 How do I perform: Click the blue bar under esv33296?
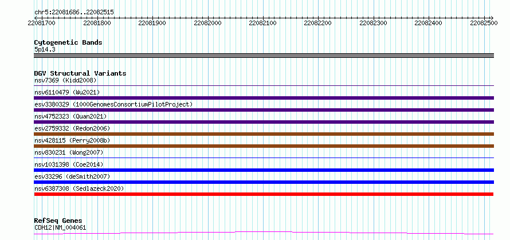tap(264, 182)
